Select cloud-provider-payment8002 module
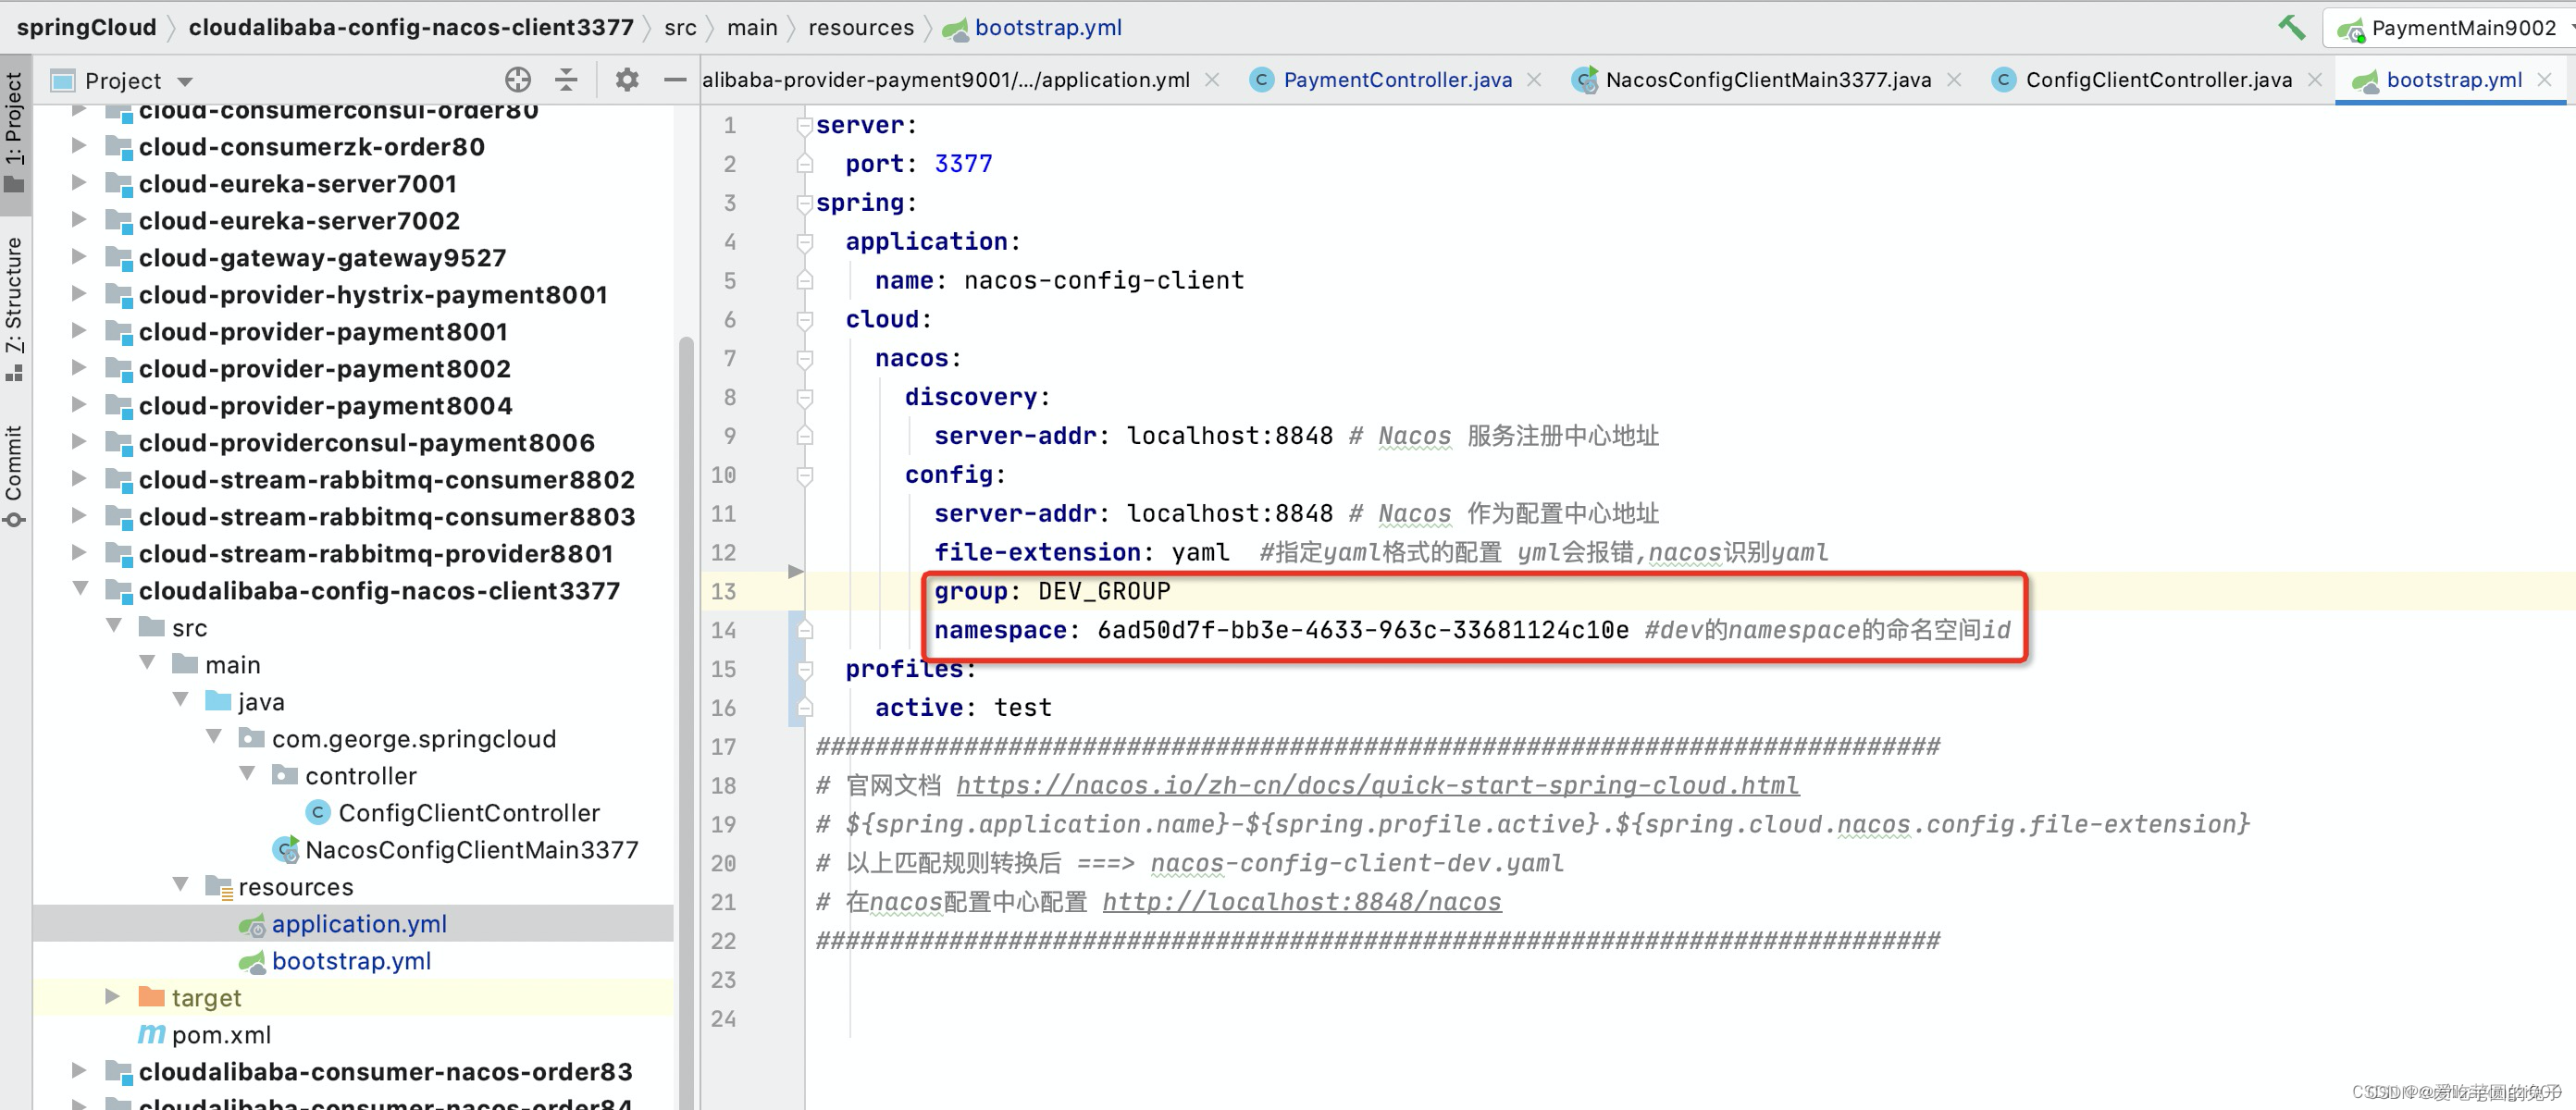Screen dimensions: 2576x1110 (x=324, y=368)
